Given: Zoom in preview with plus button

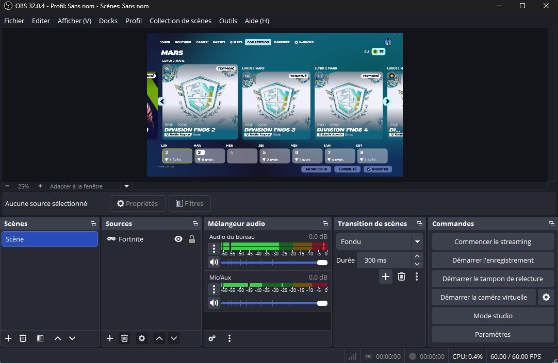Looking at the screenshot, I should pos(40,186).
